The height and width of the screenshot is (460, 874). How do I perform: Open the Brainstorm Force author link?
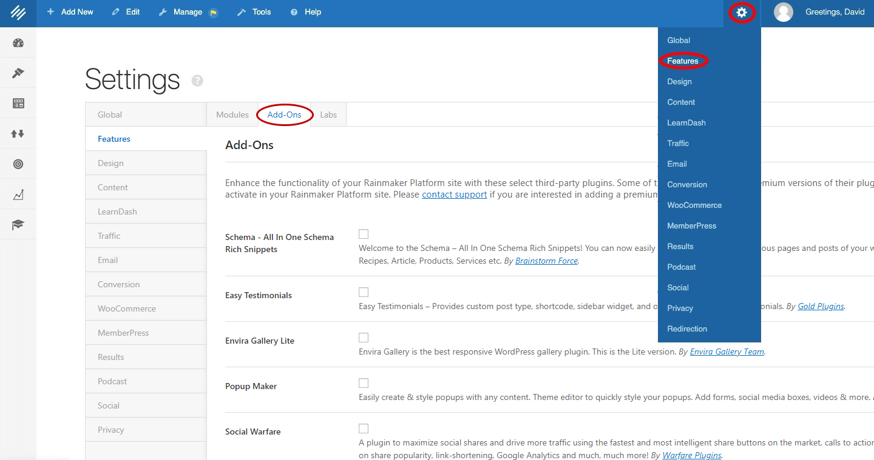[x=546, y=261]
